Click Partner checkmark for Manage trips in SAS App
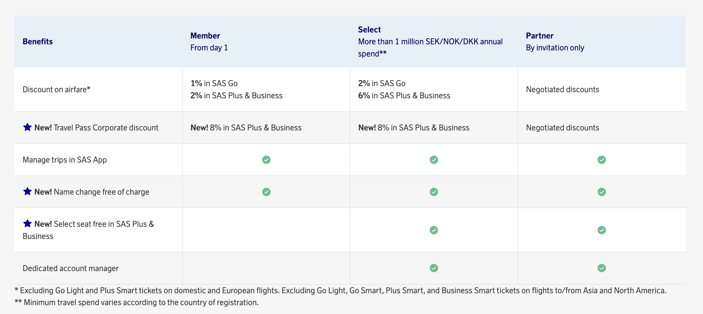 point(601,160)
